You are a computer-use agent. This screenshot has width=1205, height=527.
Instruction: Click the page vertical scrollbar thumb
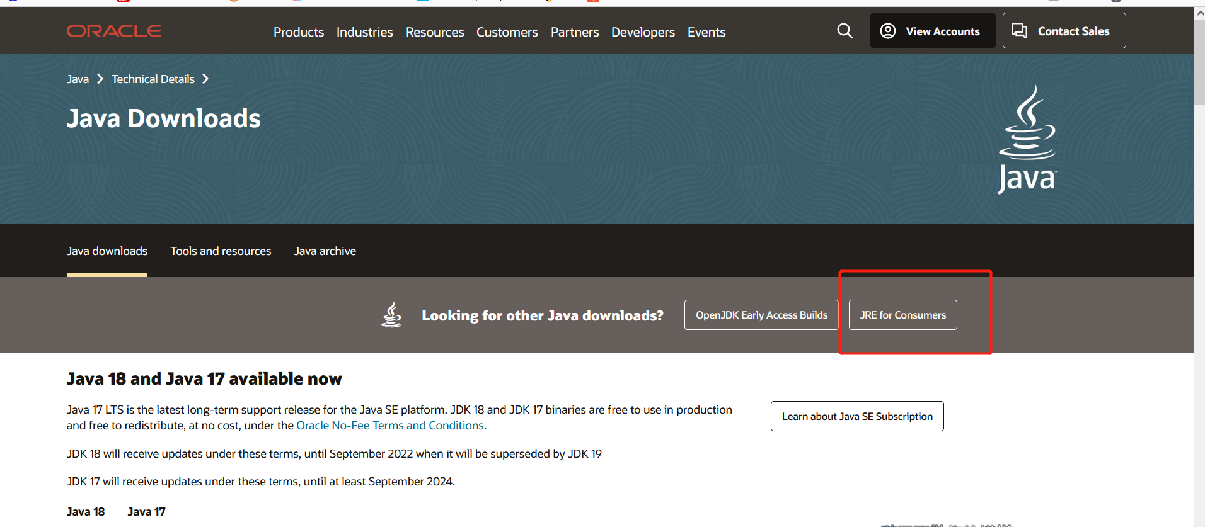[x=1199, y=62]
